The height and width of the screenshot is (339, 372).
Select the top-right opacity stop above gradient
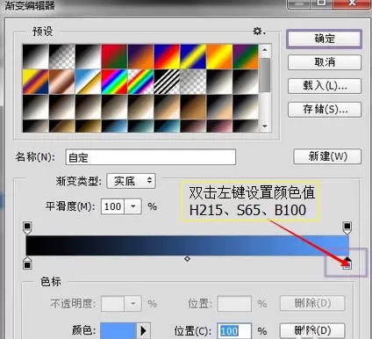click(347, 228)
